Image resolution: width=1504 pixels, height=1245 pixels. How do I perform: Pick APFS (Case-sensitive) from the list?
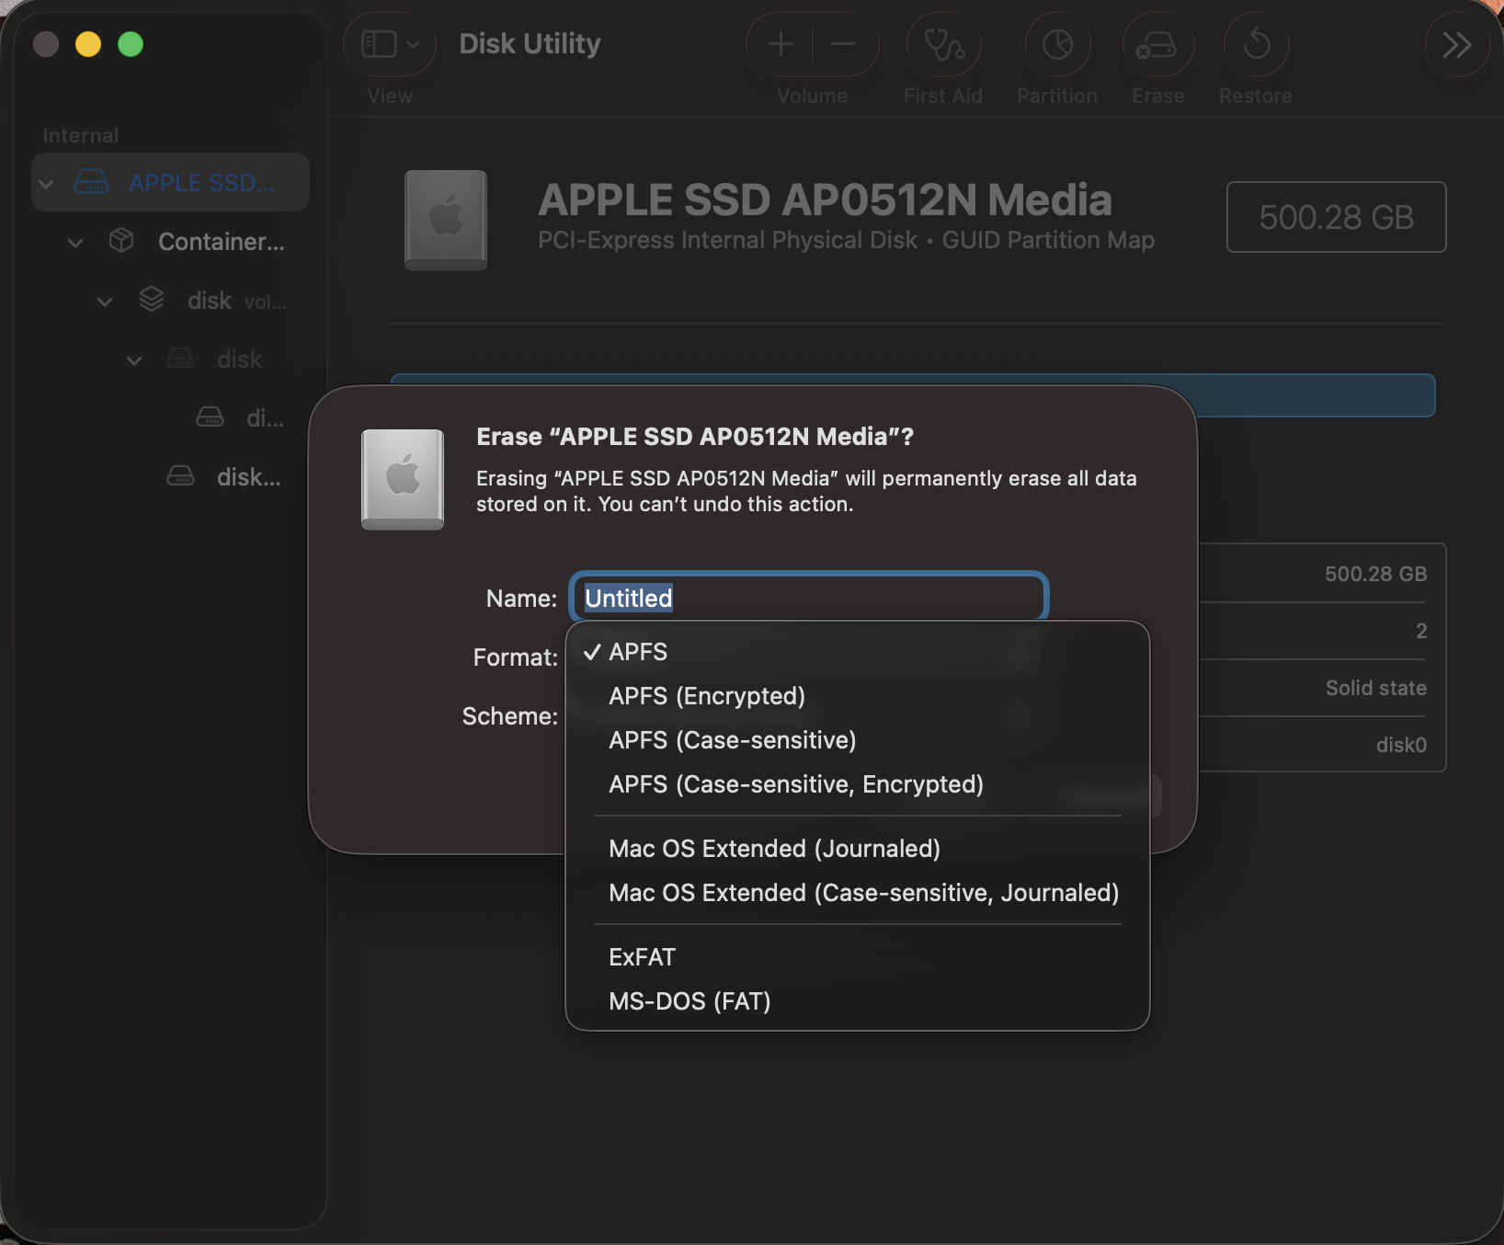732,740
